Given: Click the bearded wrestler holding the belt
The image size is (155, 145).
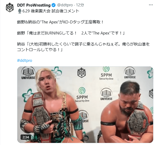Looking at the screenshot, I should pos(127,112).
